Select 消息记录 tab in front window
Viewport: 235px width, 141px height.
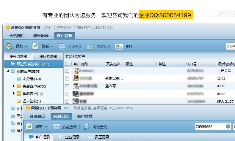pyautogui.click(x=61, y=116)
